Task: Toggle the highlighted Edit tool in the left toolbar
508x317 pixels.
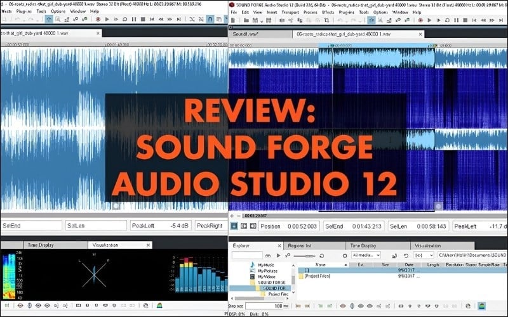Action: 49,20
